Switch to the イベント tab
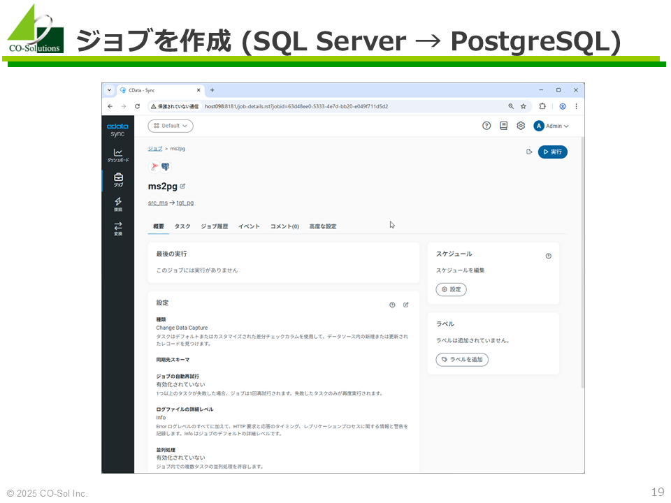The image size is (671, 503). (249, 226)
